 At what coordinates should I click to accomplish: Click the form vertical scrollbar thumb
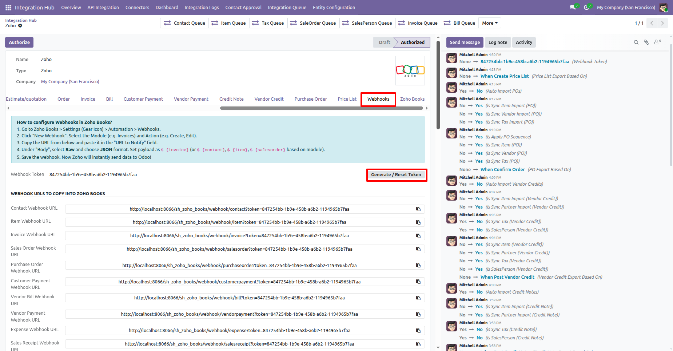point(438,85)
